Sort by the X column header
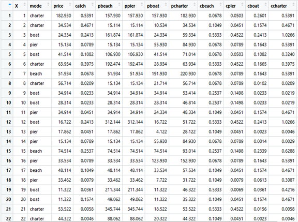 click(x=20, y=6)
